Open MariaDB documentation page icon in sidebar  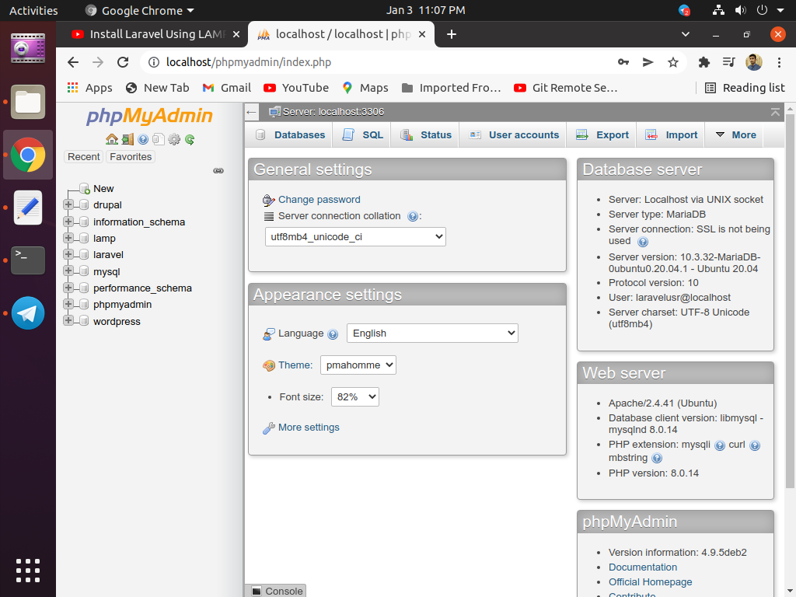pos(159,139)
